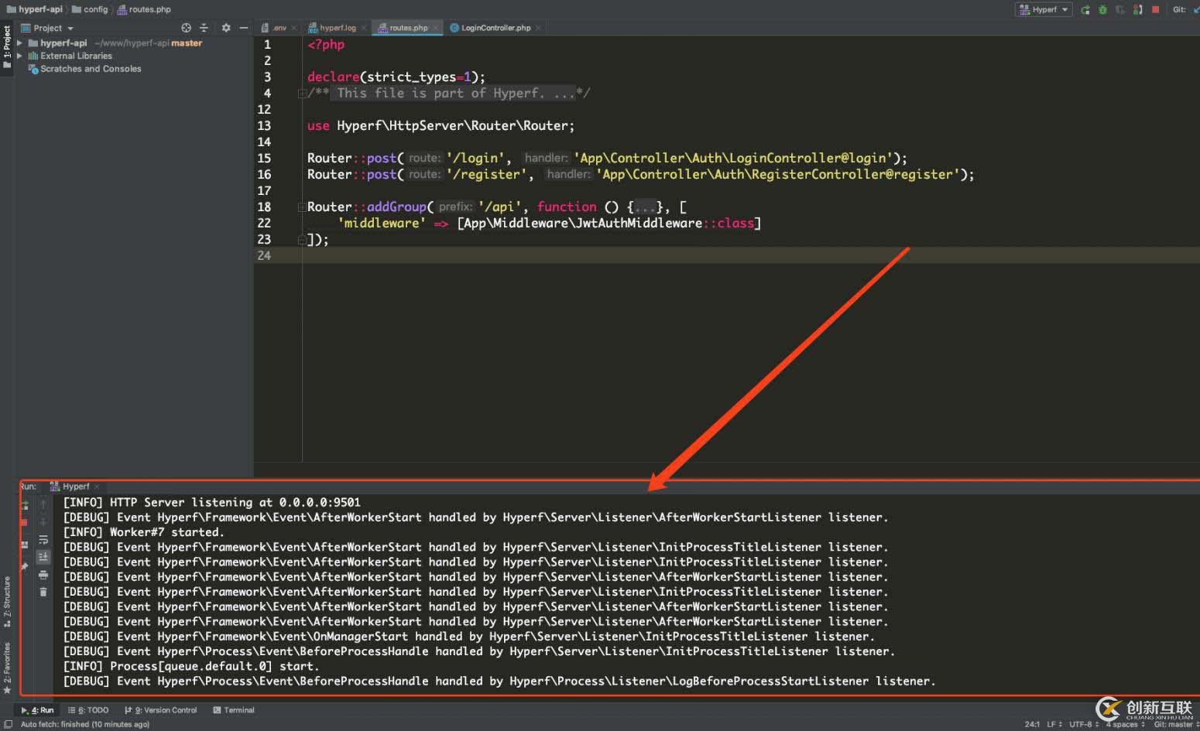Click the print icon in Run console
This screenshot has width=1200, height=731.
pyautogui.click(x=43, y=575)
